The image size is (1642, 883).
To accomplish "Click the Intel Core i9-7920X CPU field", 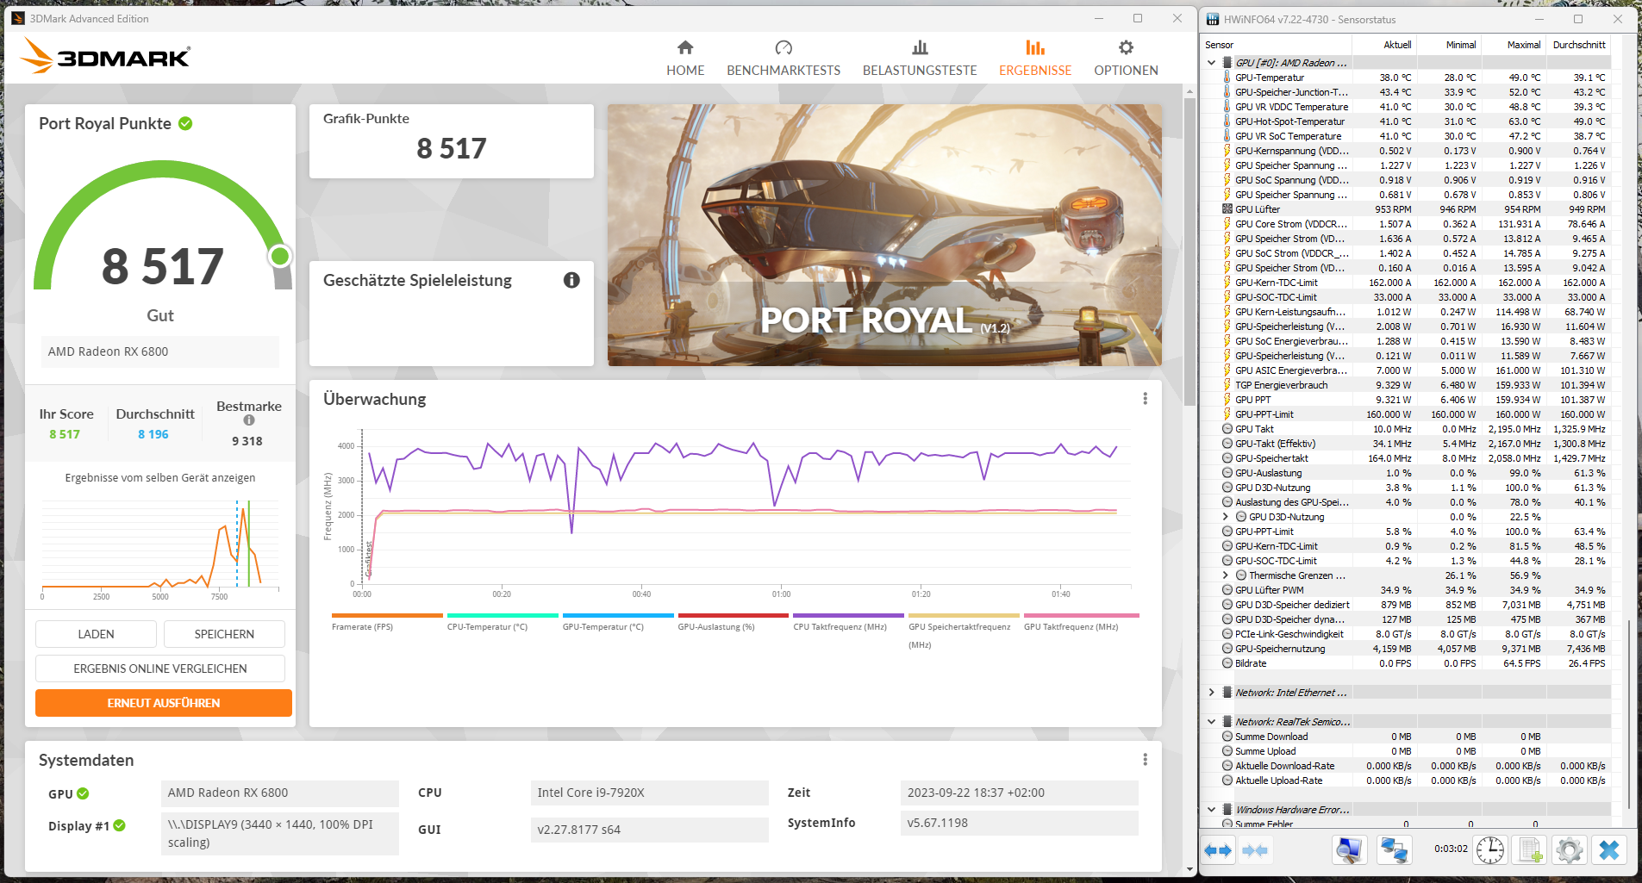I will pyautogui.click(x=650, y=793).
